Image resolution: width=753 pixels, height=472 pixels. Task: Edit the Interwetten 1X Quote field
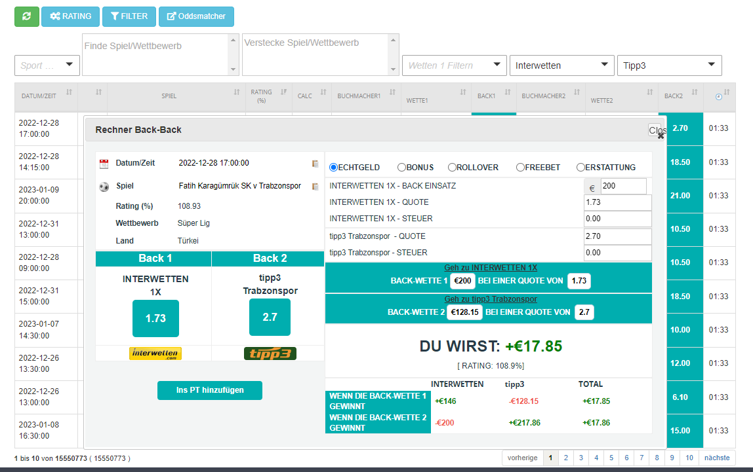pos(618,202)
